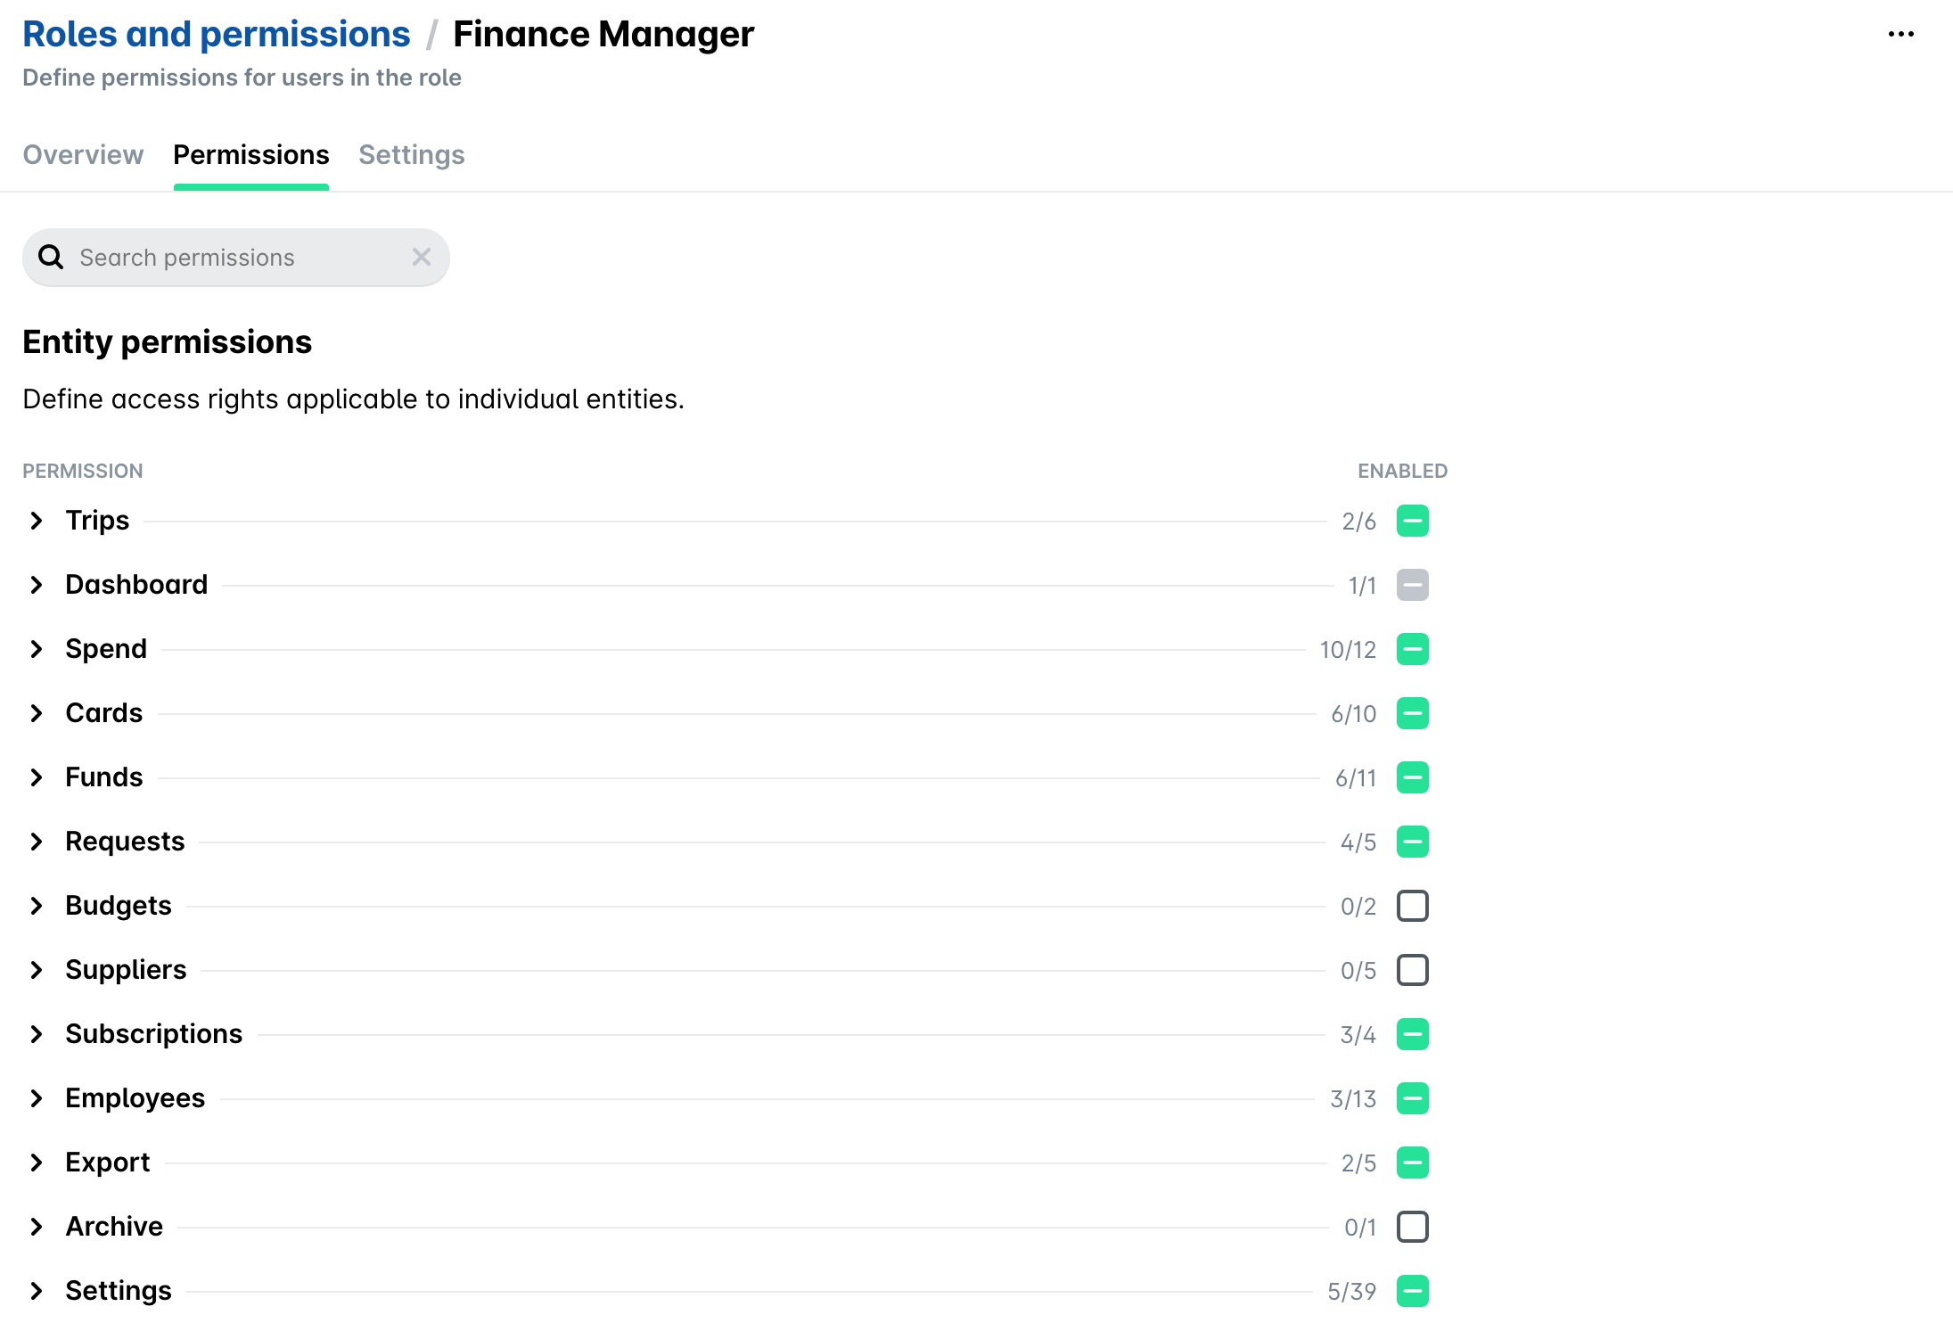
Task: Focus the Search permissions input
Action: 236,257
